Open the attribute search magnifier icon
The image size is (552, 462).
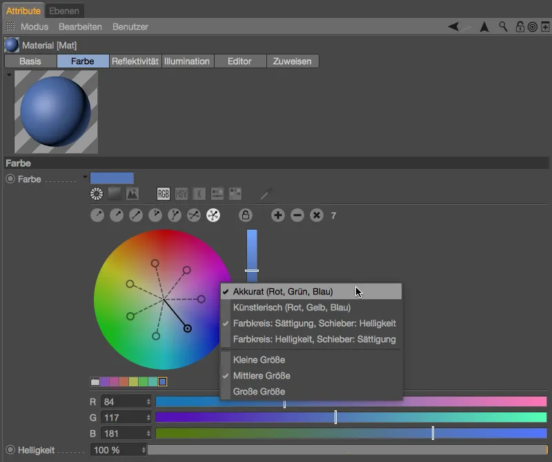(x=504, y=27)
